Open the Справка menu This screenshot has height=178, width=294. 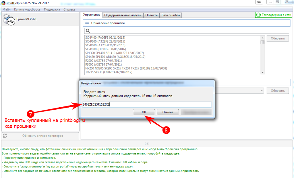[x=69, y=9]
